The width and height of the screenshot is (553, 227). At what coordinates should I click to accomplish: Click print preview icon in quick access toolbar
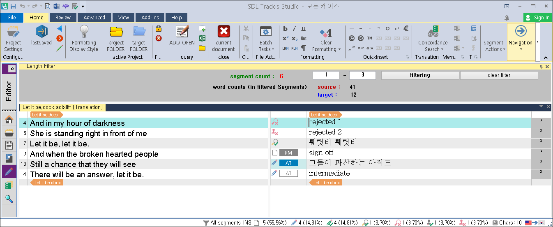pos(47,6)
